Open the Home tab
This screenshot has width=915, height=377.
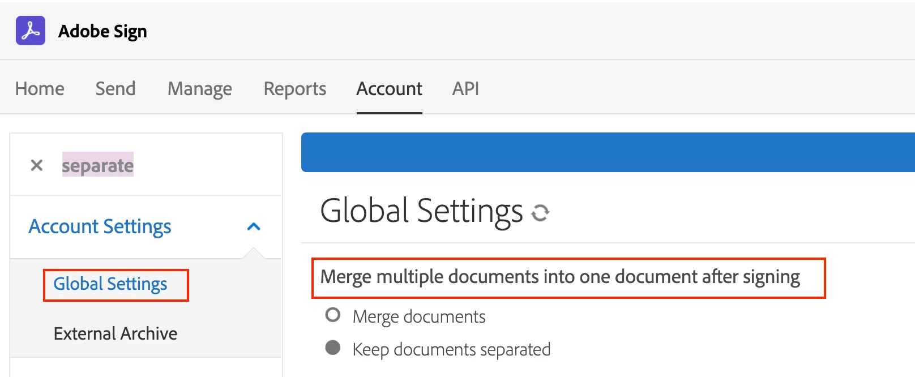pyautogui.click(x=40, y=89)
